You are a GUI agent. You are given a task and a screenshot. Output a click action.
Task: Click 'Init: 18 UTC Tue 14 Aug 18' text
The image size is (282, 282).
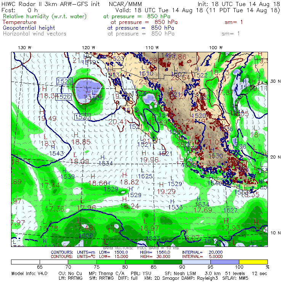point(239,4)
